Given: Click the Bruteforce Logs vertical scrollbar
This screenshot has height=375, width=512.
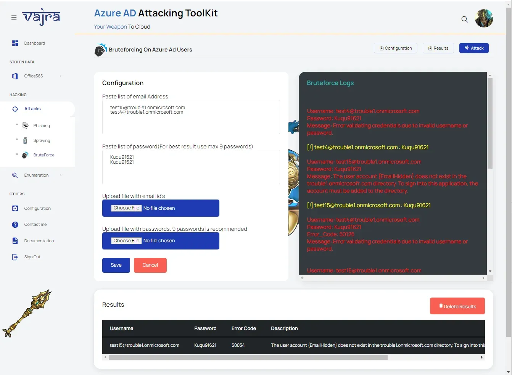Looking at the screenshot, I should 490,124.
